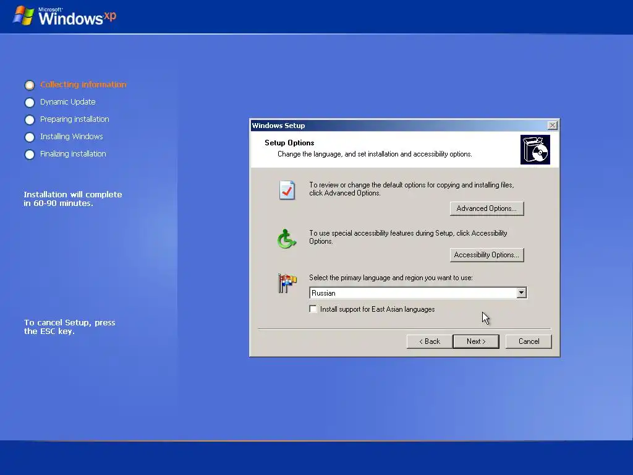Click the Next button
633x475 pixels.
[x=476, y=341]
